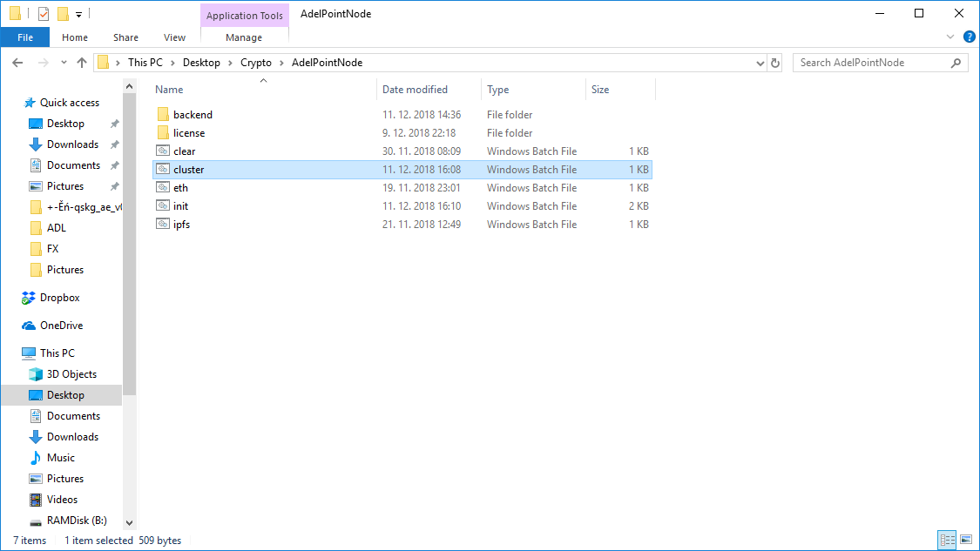Click Crypto in the address breadcrumb
This screenshot has width=980, height=551.
pyautogui.click(x=256, y=63)
